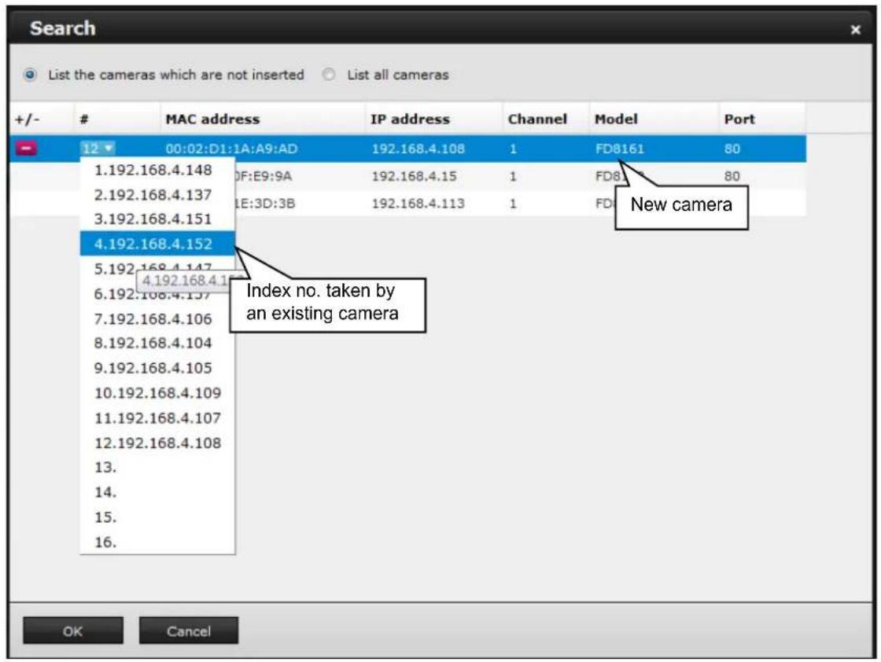Choose highlighted index option 4.192.168.4.152

tap(157, 244)
